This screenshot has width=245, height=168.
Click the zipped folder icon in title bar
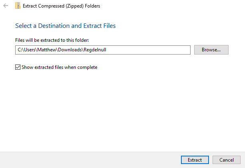[17, 6]
